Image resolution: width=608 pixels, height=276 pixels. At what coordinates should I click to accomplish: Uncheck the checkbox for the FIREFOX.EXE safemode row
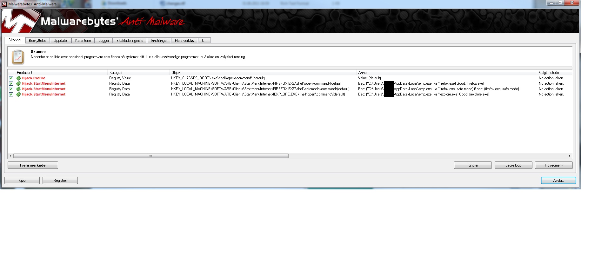pos(11,89)
